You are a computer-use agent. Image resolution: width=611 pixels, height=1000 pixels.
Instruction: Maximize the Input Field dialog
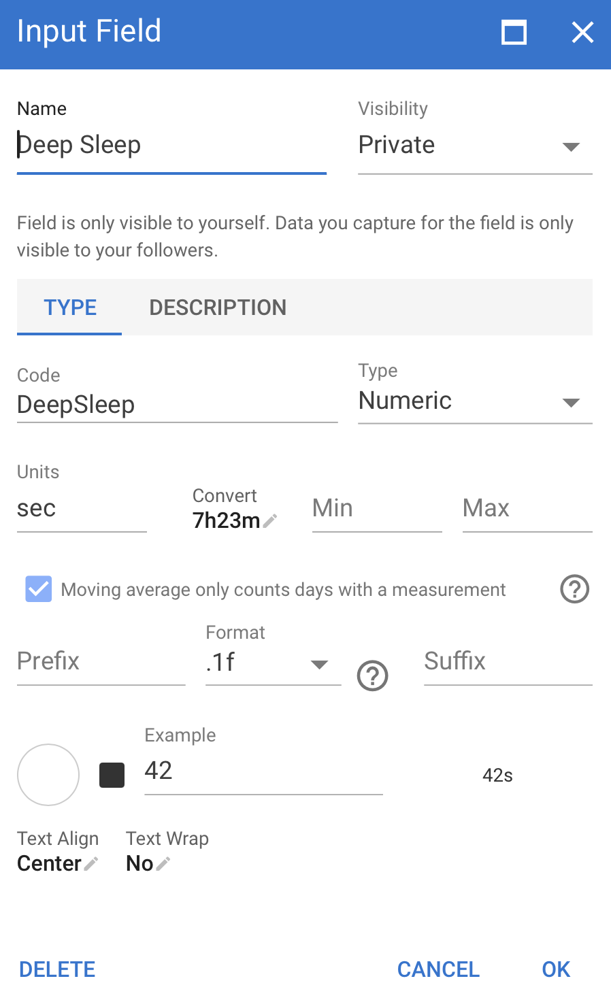click(514, 32)
